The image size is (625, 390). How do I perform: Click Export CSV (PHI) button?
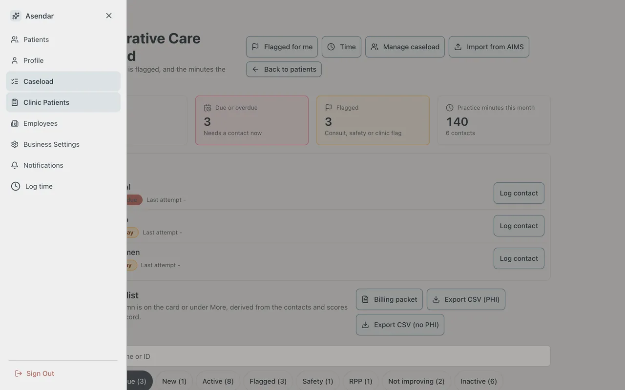[x=466, y=299]
